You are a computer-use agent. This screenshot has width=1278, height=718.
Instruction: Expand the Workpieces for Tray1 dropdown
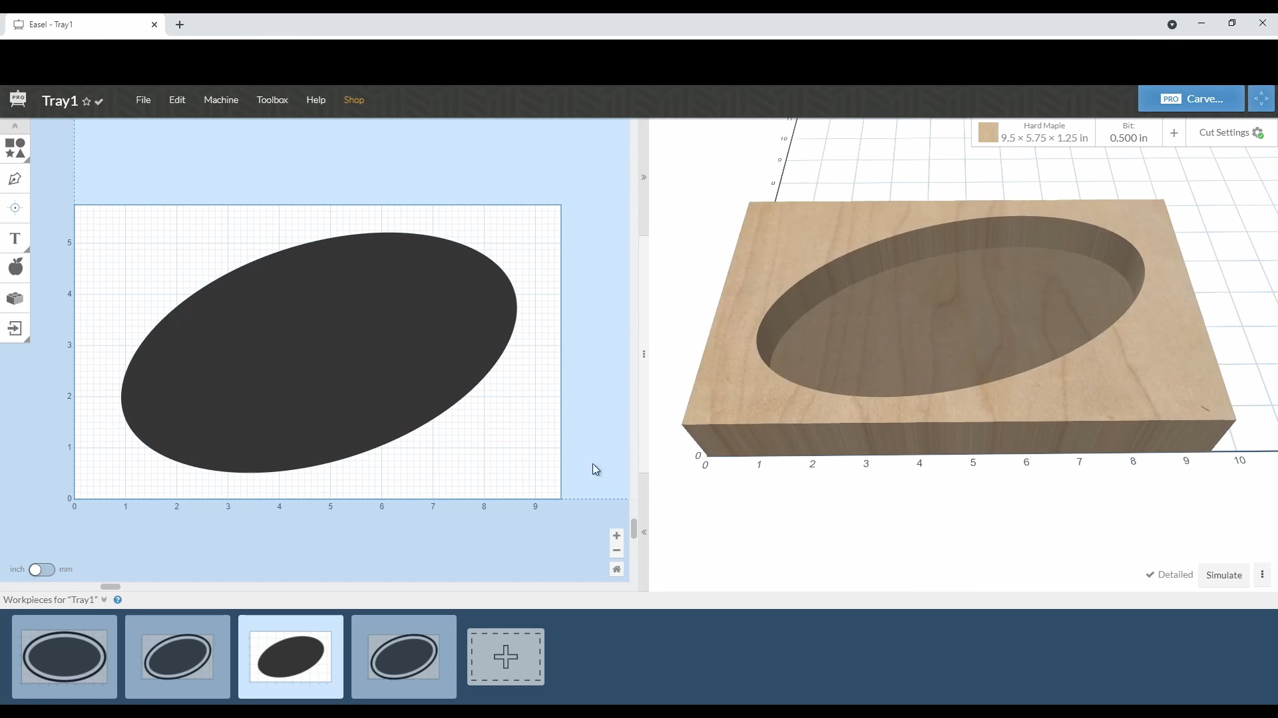[104, 599]
